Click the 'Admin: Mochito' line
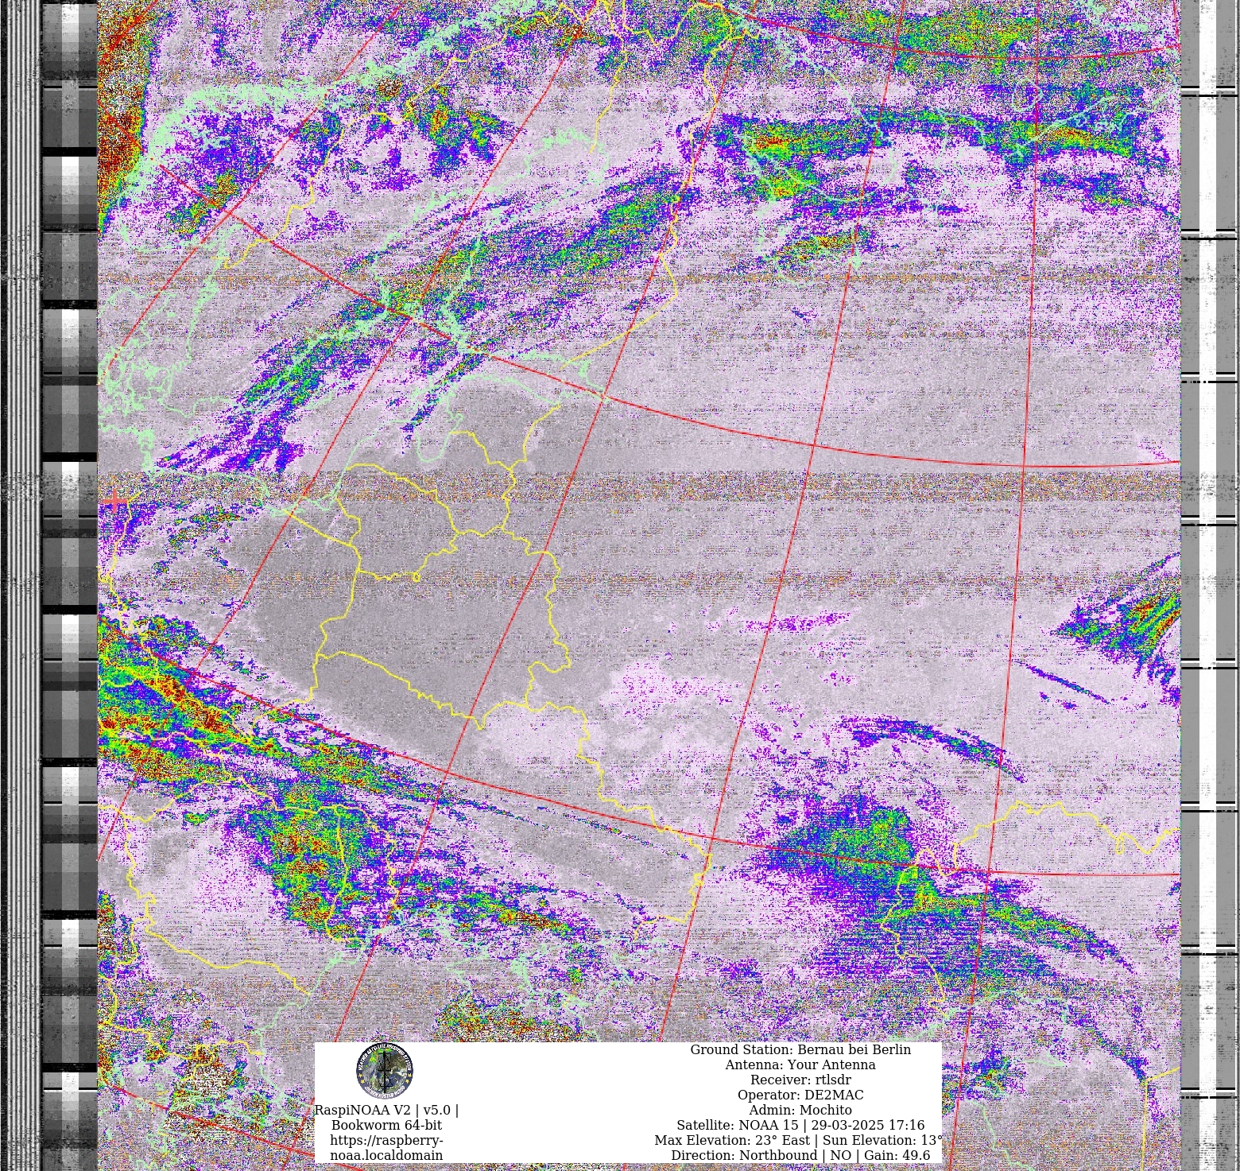The image size is (1240, 1171). point(800,1110)
